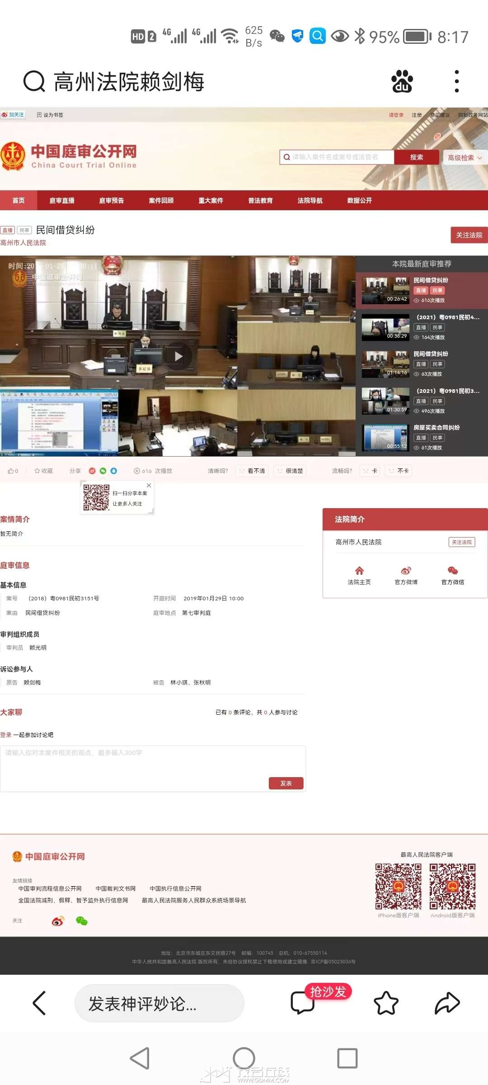The width and height of the screenshot is (488, 1085).
Task: Open the 法院主页 home icon
Action: [359, 575]
